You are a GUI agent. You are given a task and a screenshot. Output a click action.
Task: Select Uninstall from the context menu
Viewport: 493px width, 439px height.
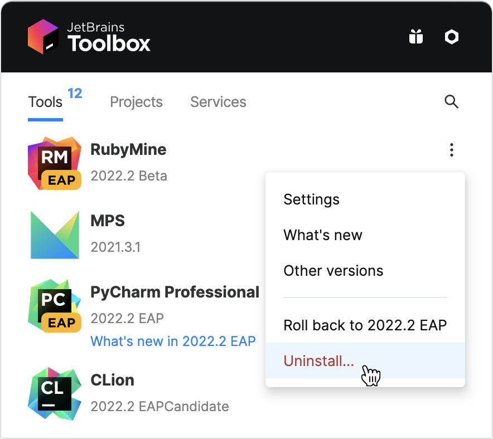click(318, 360)
